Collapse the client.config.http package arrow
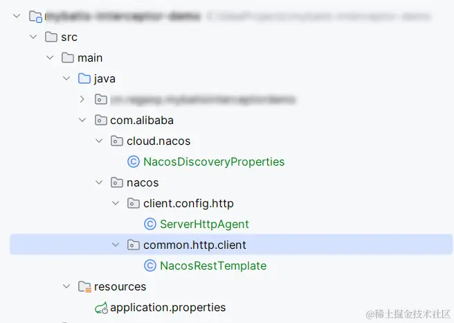454x323 pixels. click(116, 204)
